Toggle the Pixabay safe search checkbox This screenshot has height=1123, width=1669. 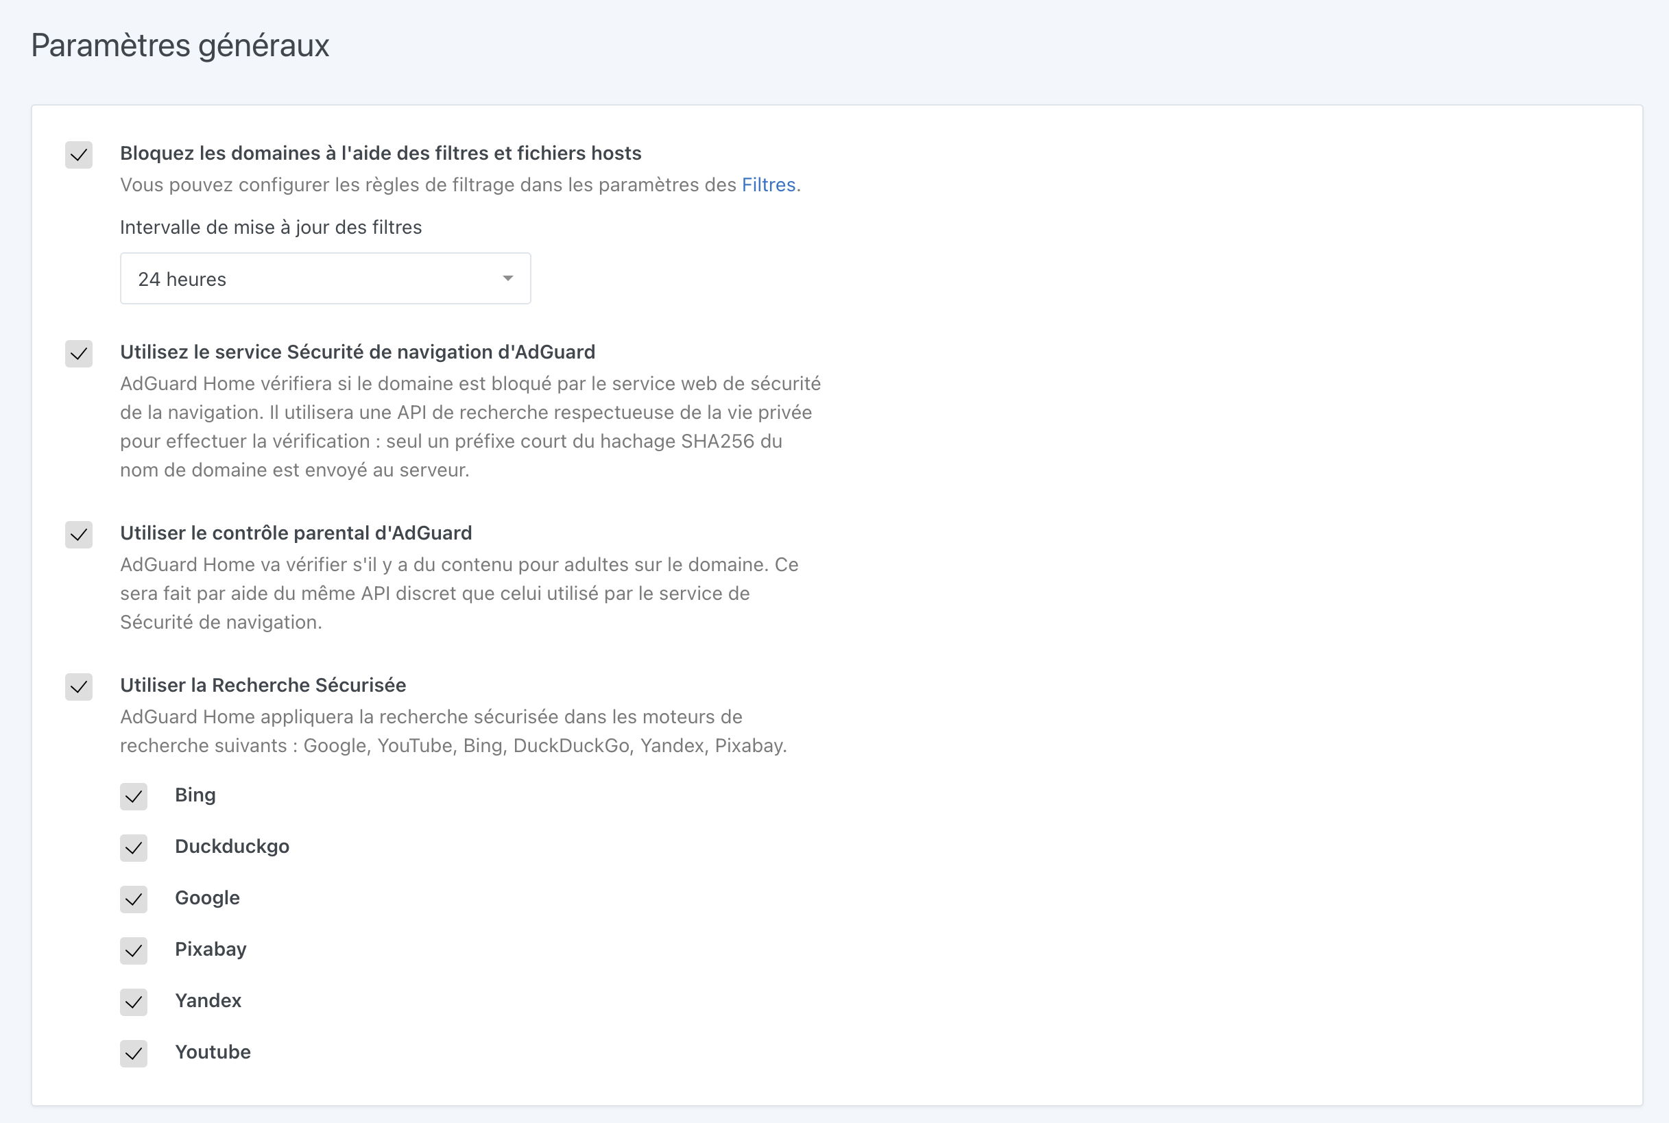[134, 951]
